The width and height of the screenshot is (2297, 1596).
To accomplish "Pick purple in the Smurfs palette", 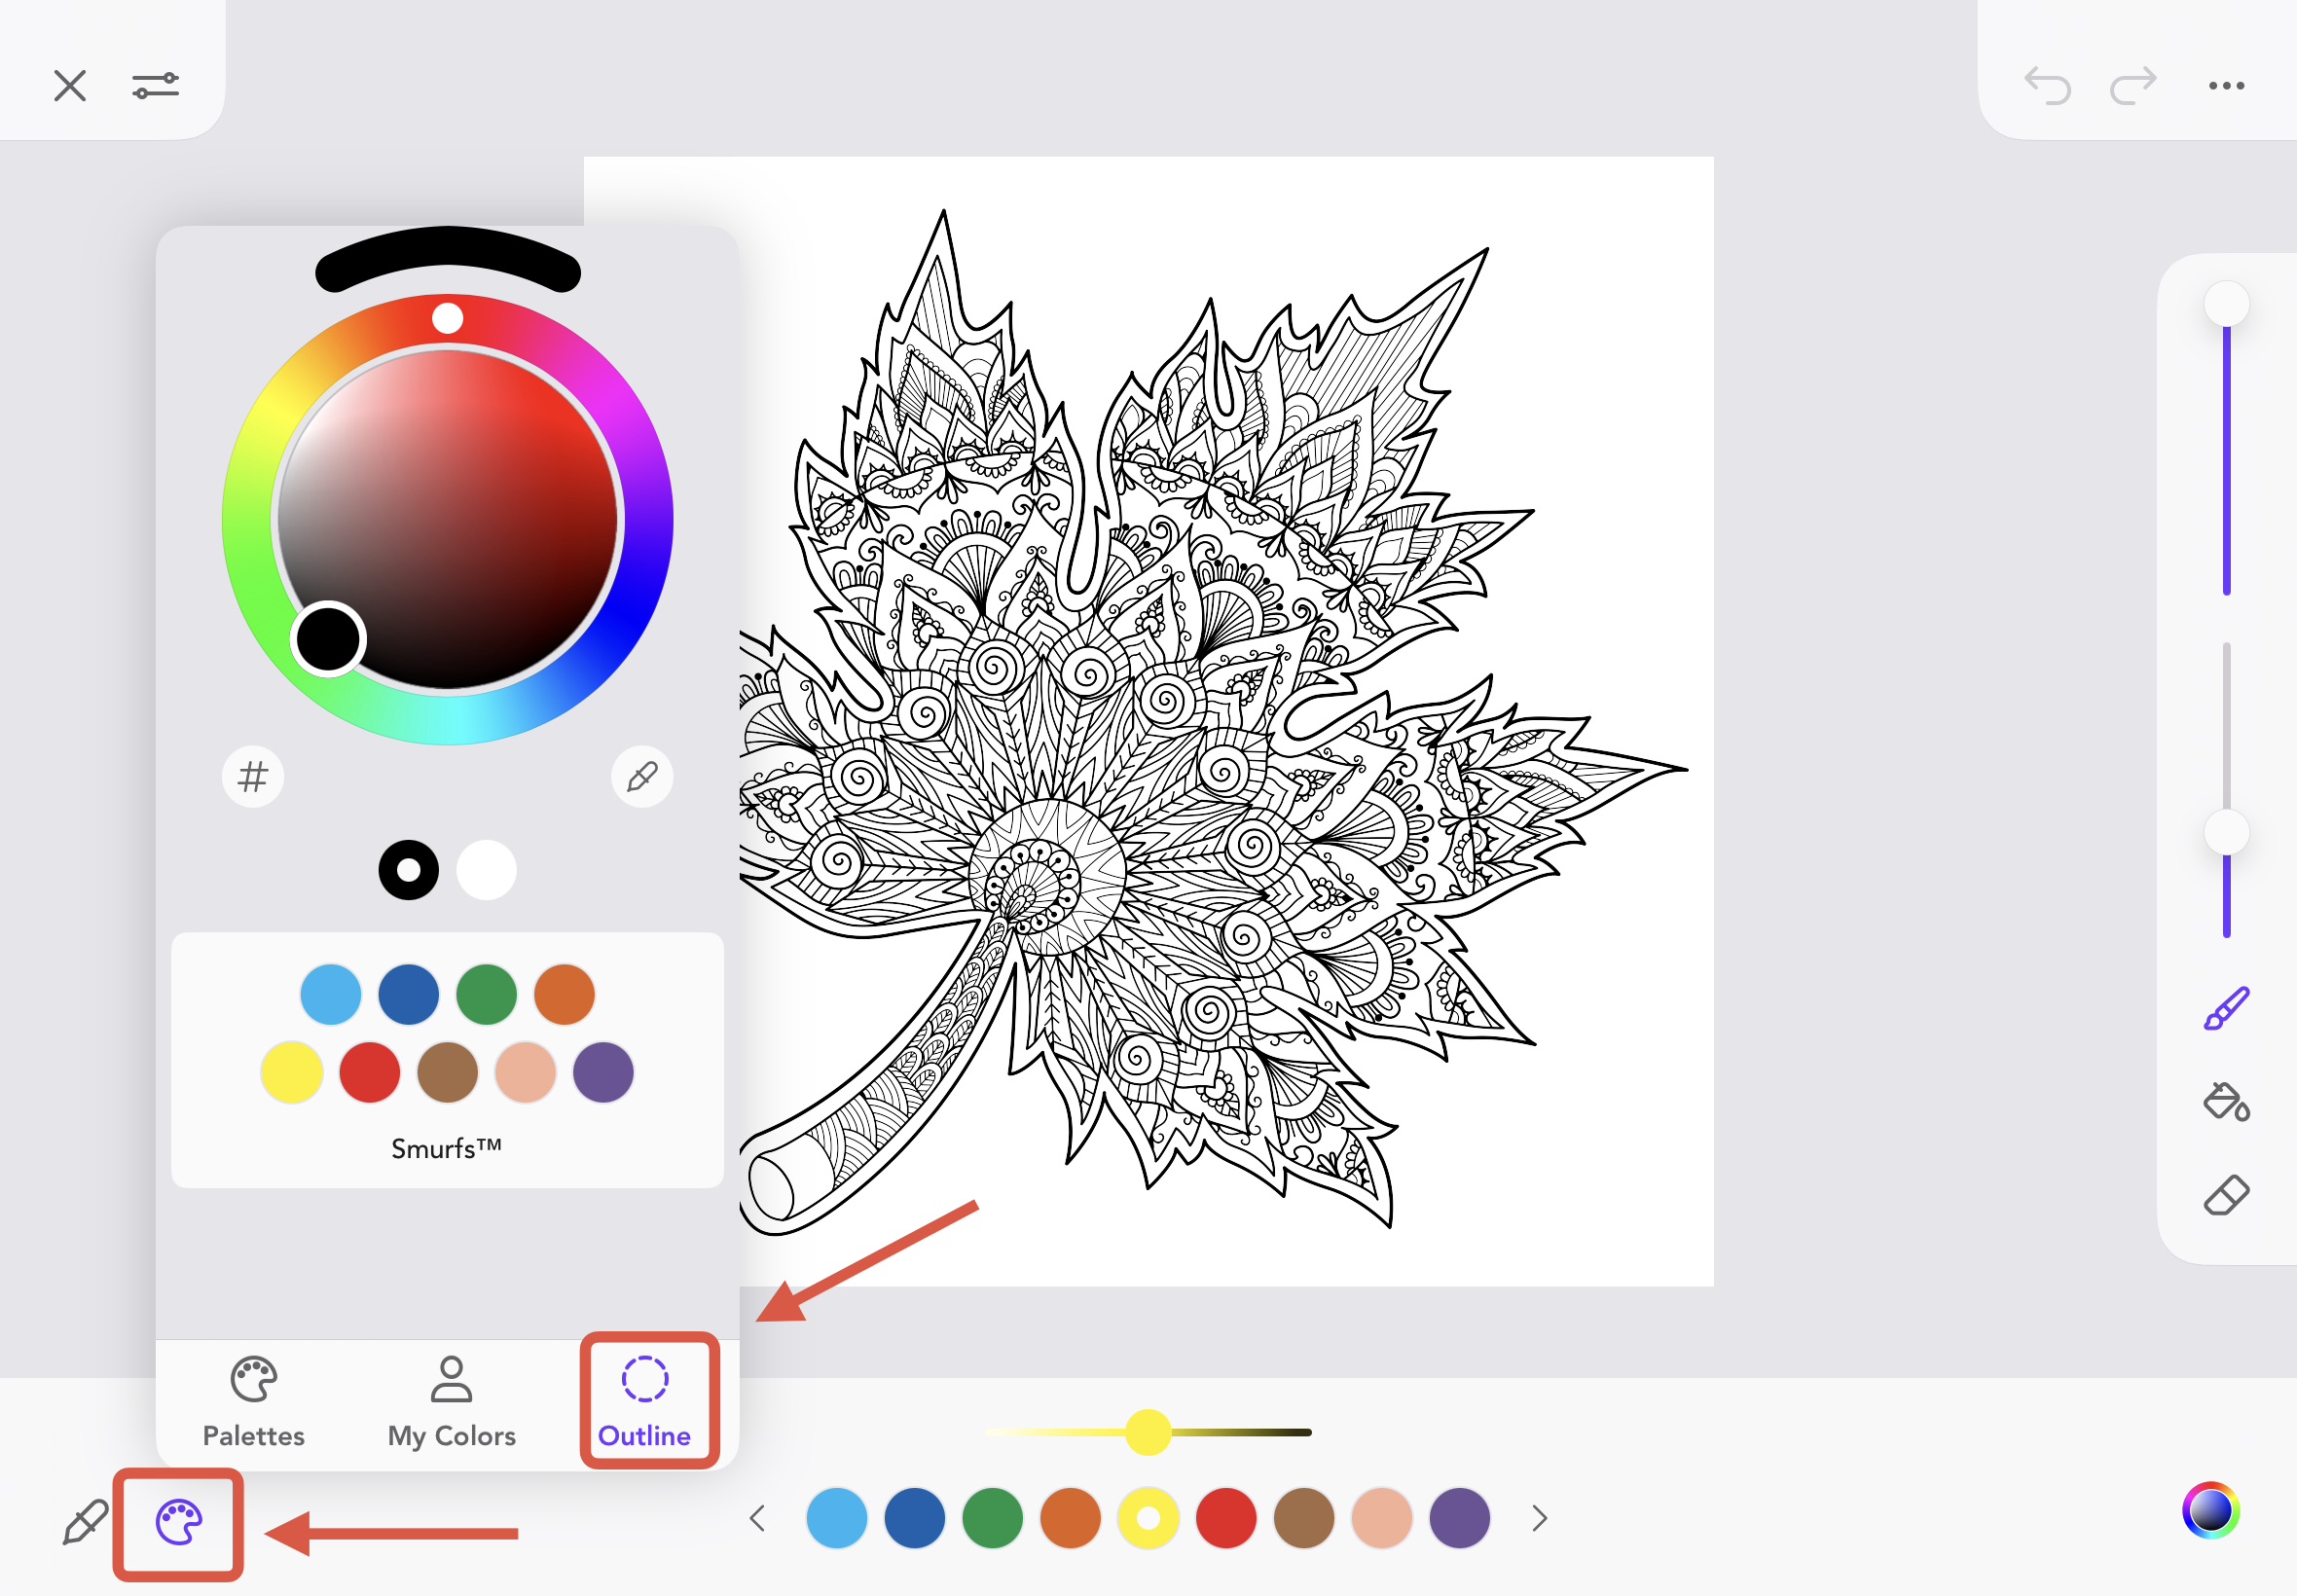I will (603, 1072).
